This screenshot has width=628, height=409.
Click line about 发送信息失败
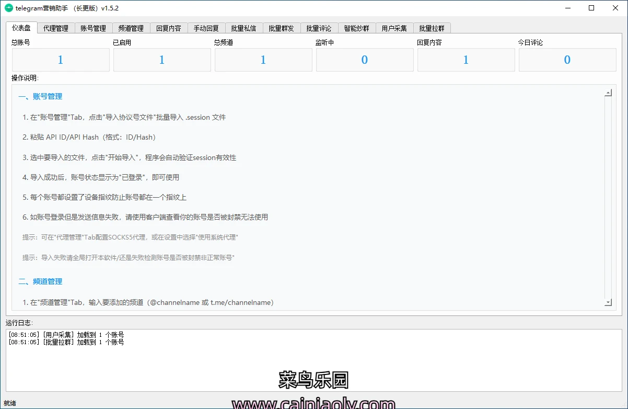[145, 217]
